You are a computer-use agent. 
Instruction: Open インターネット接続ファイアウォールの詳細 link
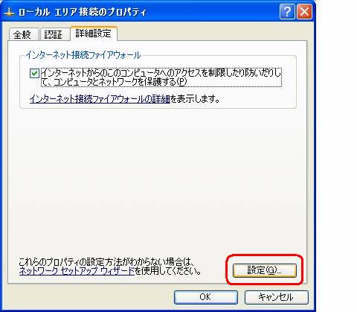[x=100, y=99]
